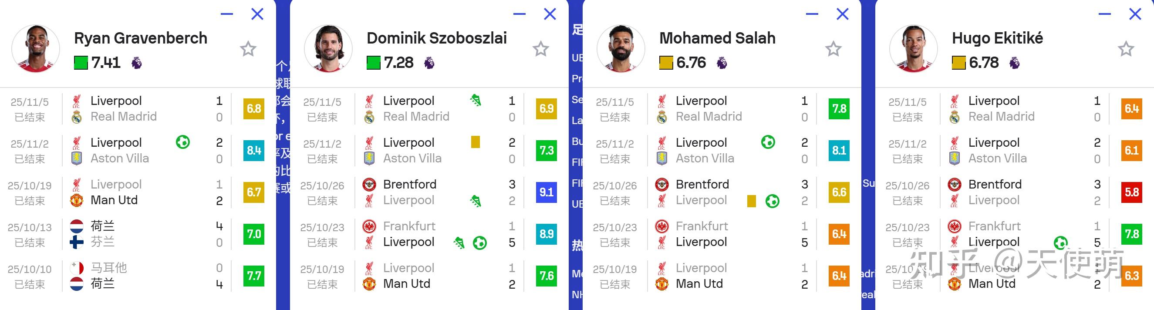The image size is (1154, 310).
Task: Click Gravenberch's goal icon in the Aston Villa match
Action: click(183, 142)
